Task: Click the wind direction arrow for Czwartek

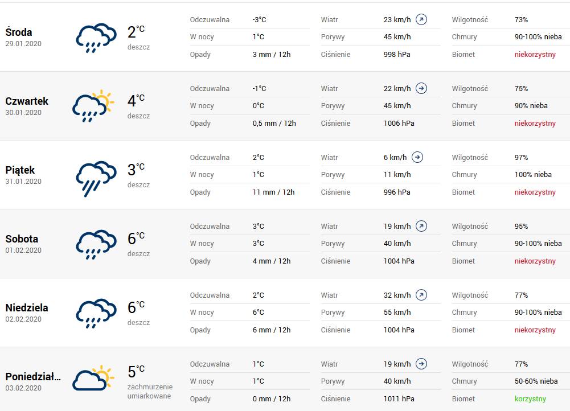Action: tap(421, 88)
